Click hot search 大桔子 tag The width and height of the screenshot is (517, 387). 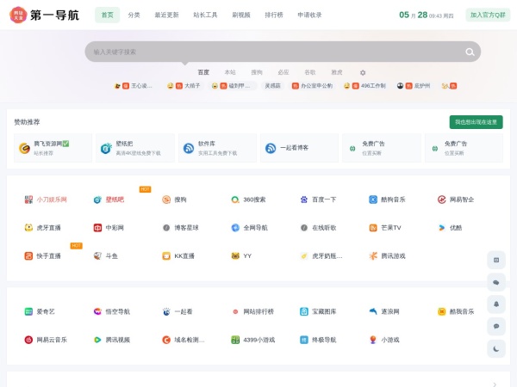[184, 86]
